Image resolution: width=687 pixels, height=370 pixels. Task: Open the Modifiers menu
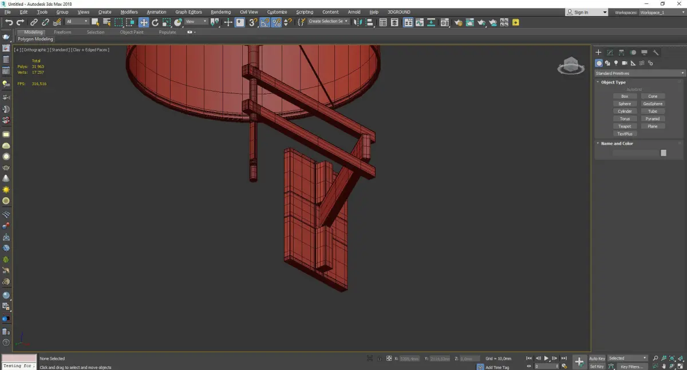[x=129, y=12]
